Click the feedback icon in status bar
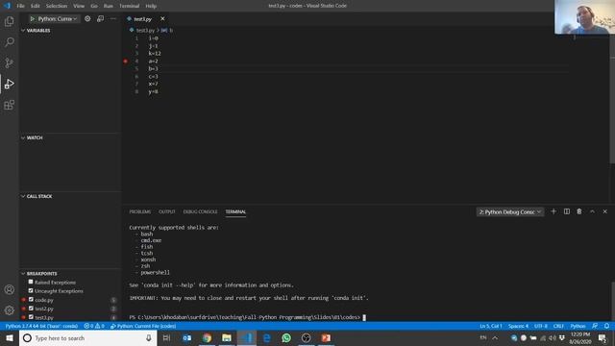615x346 pixels. 595,326
